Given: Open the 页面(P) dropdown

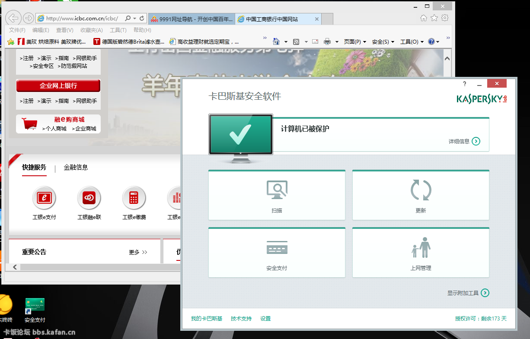Looking at the screenshot, I should click(x=355, y=42).
